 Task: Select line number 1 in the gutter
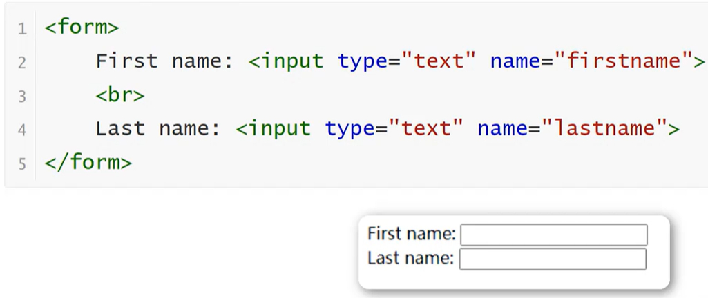(x=22, y=29)
